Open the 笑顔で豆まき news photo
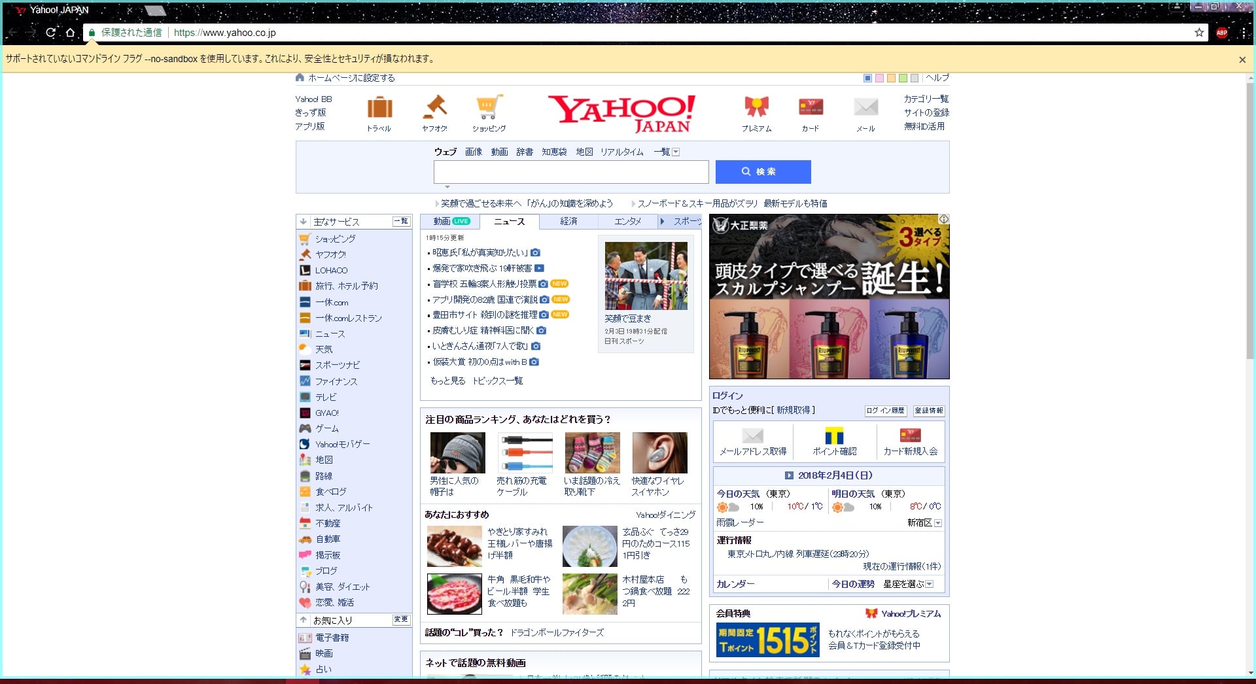The image size is (1256, 684). pos(646,276)
